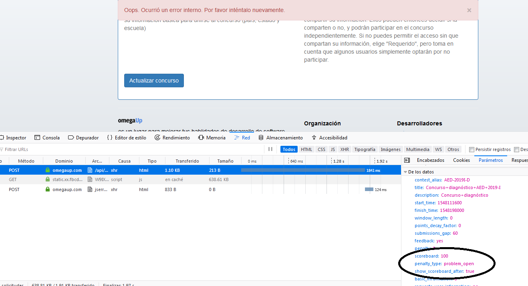Click the pause network recording icon
Screen dimensions: 528x286
(270, 149)
